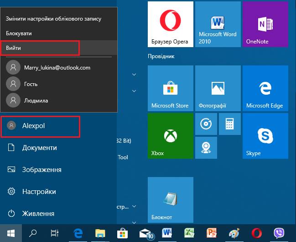
Task: Open Viber from the taskbar
Action: (x=279, y=233)
